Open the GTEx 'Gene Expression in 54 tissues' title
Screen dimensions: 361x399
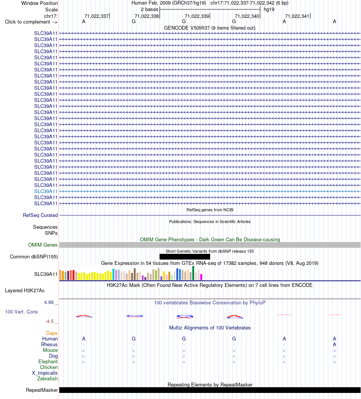coord(210,263)
